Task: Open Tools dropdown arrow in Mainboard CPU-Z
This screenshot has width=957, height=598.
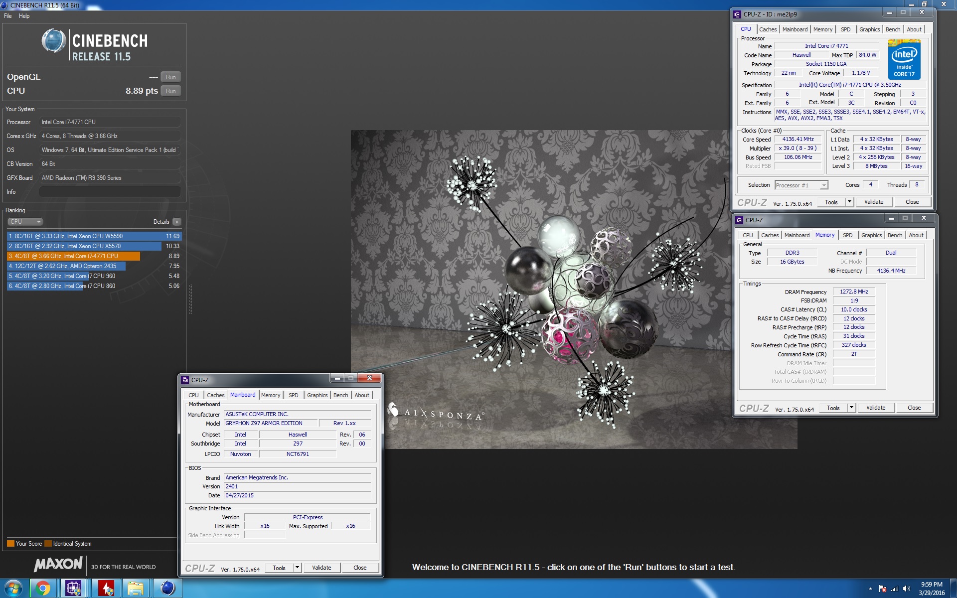Action: pos(298,568)
